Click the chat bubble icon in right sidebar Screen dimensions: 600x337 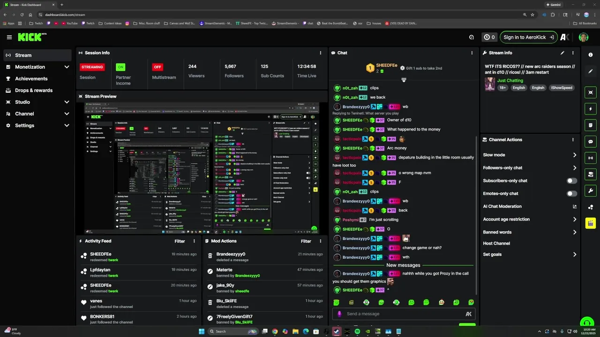pos(591,141)
